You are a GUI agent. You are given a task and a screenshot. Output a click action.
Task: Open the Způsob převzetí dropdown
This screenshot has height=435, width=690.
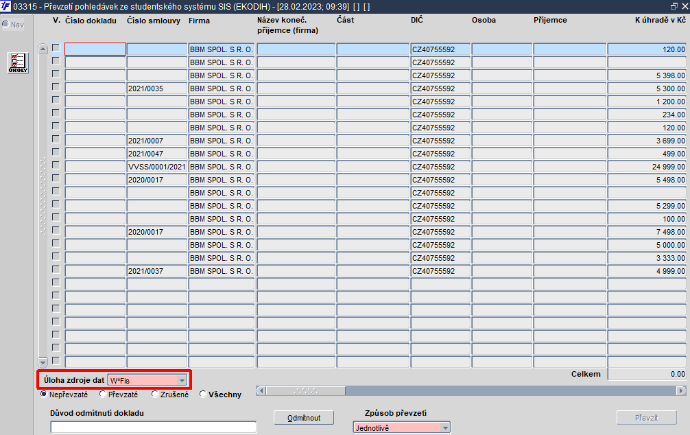[x=445, y=427]
